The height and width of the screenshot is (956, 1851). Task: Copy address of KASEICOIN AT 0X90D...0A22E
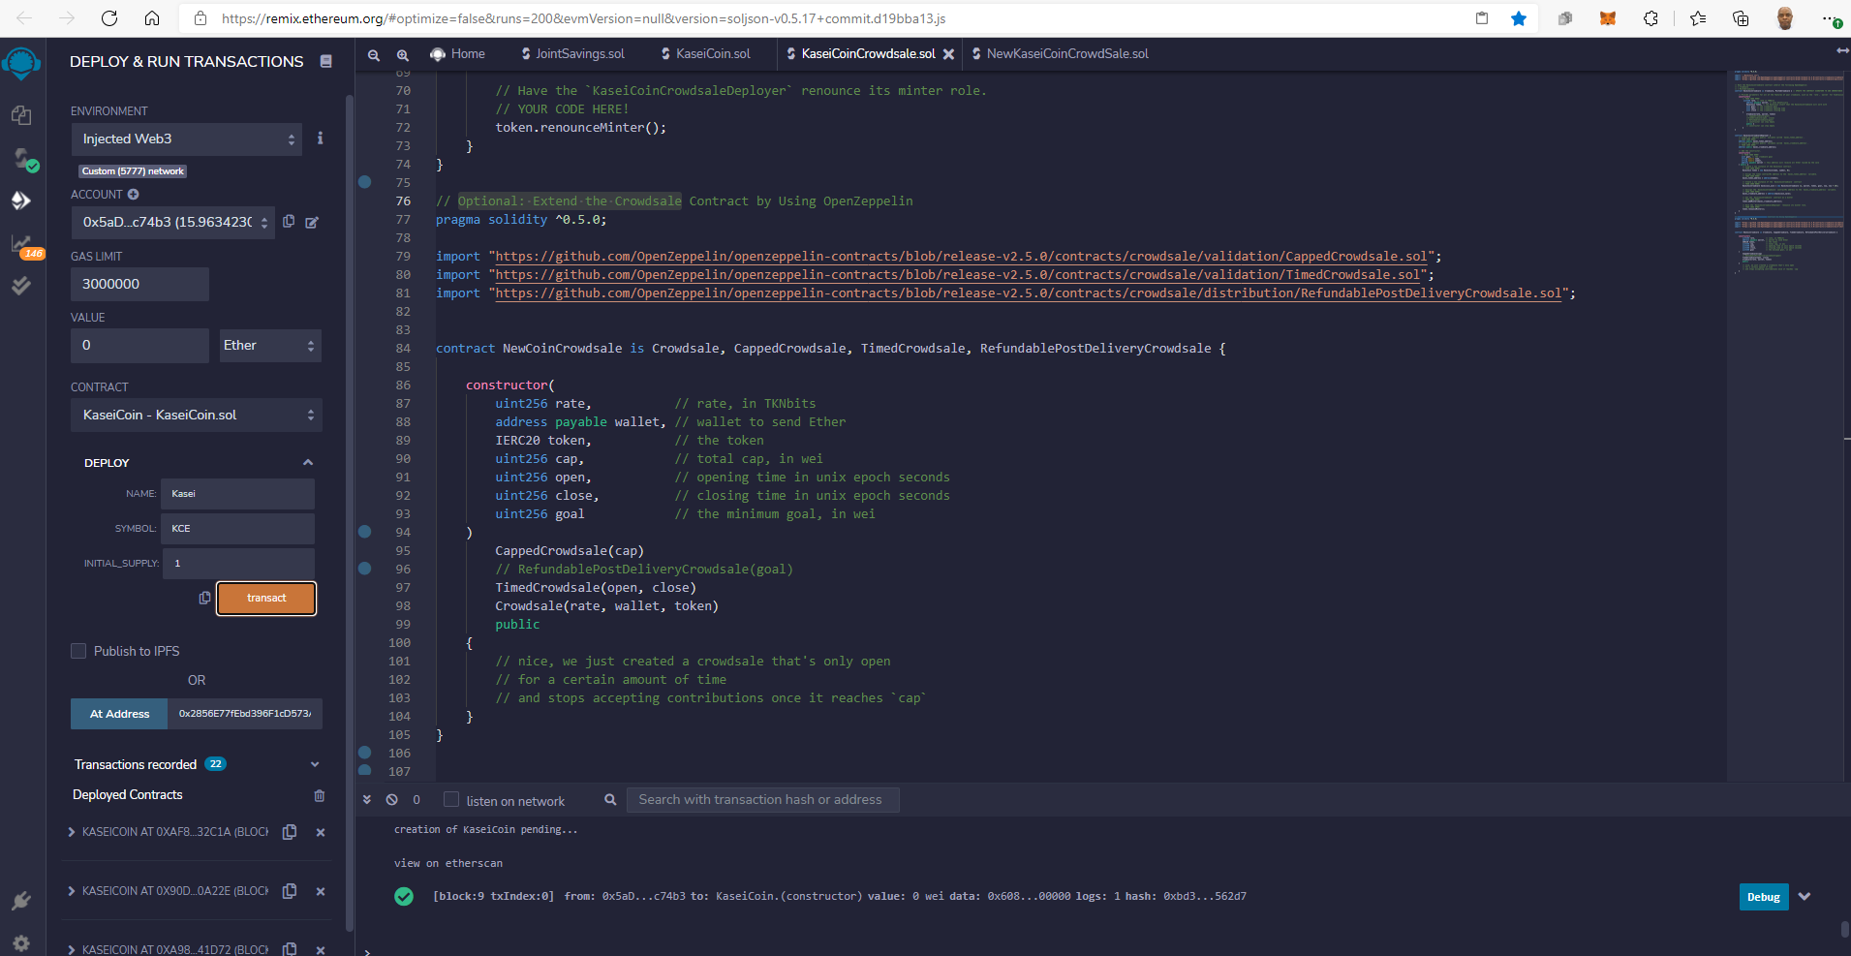290,891
